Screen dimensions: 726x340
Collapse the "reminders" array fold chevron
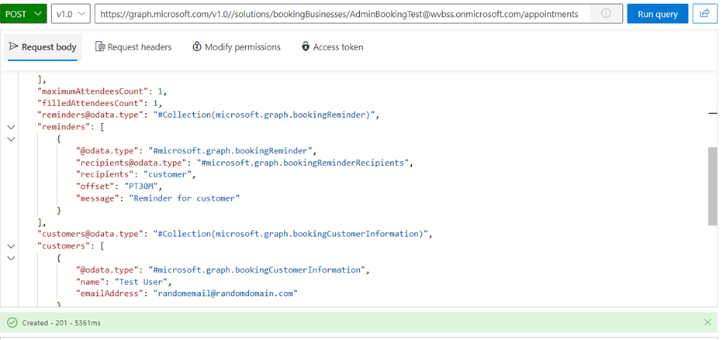coord(11,127)
